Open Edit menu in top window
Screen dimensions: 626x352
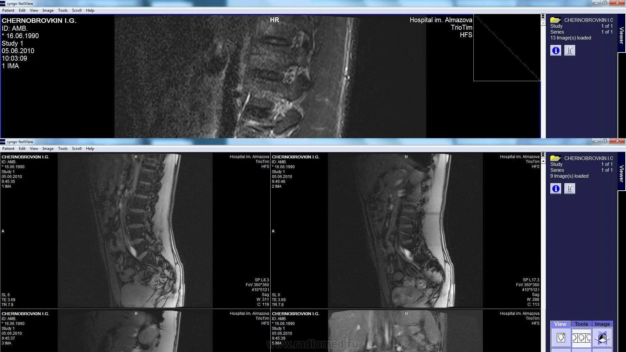pos(22,10)
